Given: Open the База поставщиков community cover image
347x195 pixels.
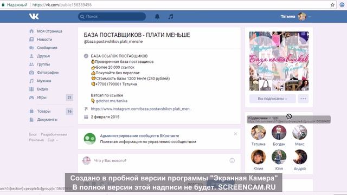Looking at the screenshot, I should (x=279, y=61).
